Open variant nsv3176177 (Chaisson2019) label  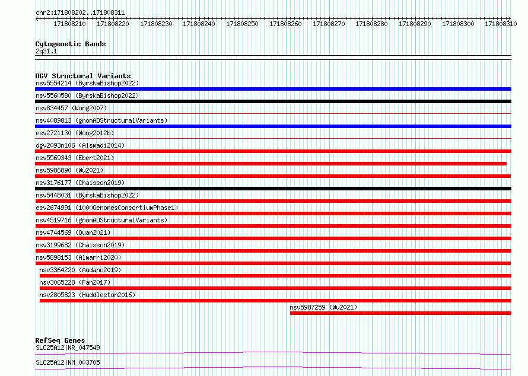pos(80,183)
